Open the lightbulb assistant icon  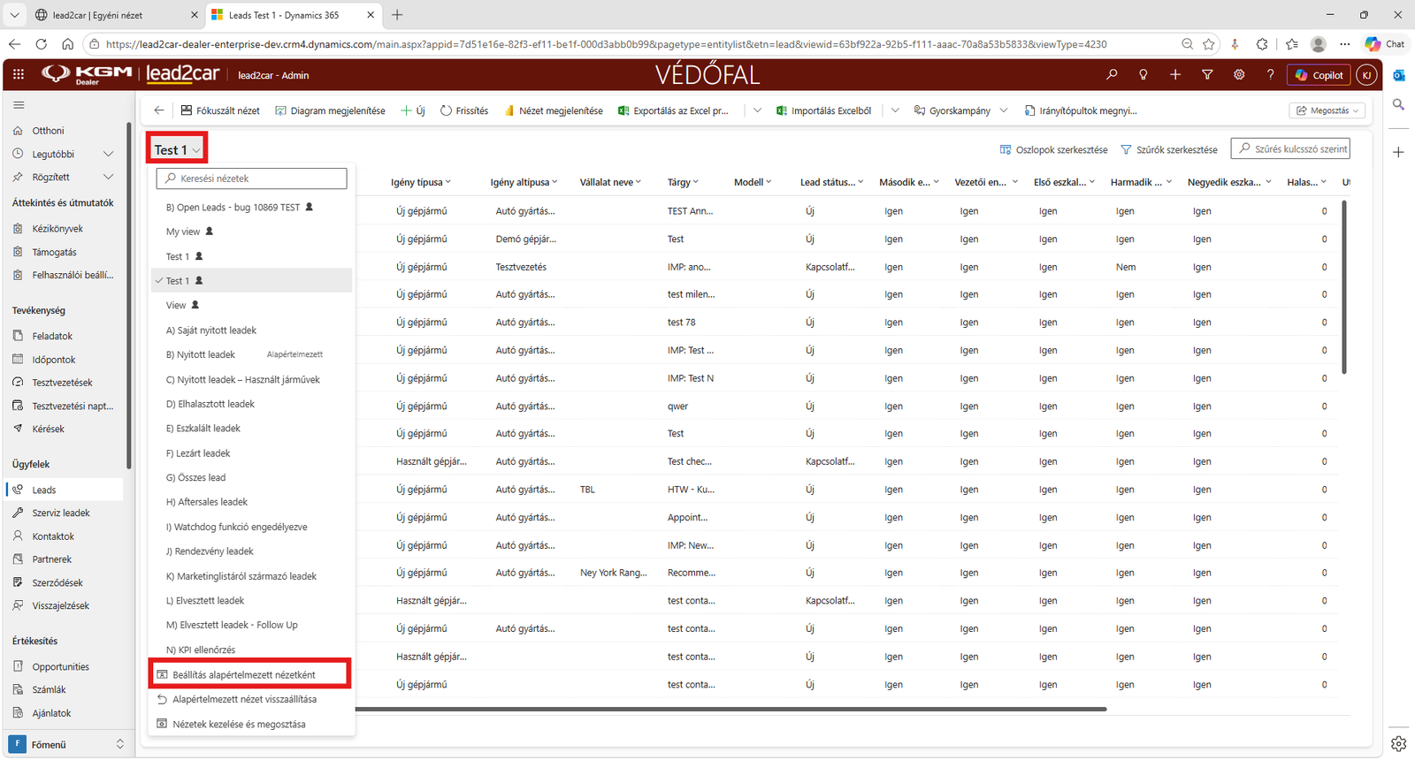click(1143, 75)
